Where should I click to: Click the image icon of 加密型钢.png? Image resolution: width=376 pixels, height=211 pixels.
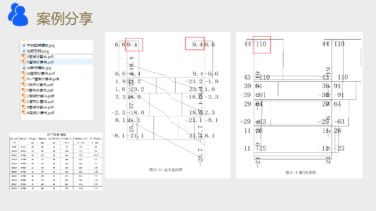24,51
